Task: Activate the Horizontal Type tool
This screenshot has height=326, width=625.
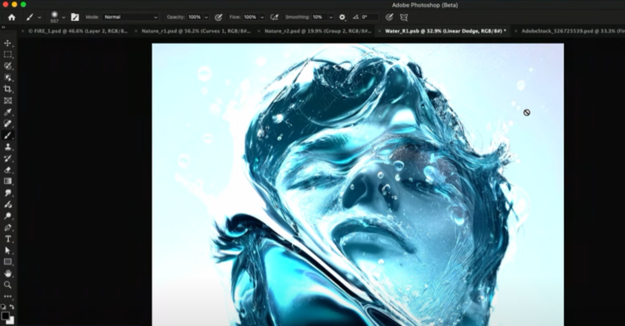Action: pos(7,239)
